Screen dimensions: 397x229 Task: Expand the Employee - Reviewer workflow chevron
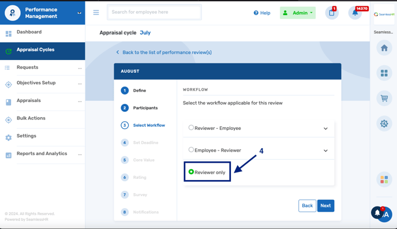(x=325, y=151)
